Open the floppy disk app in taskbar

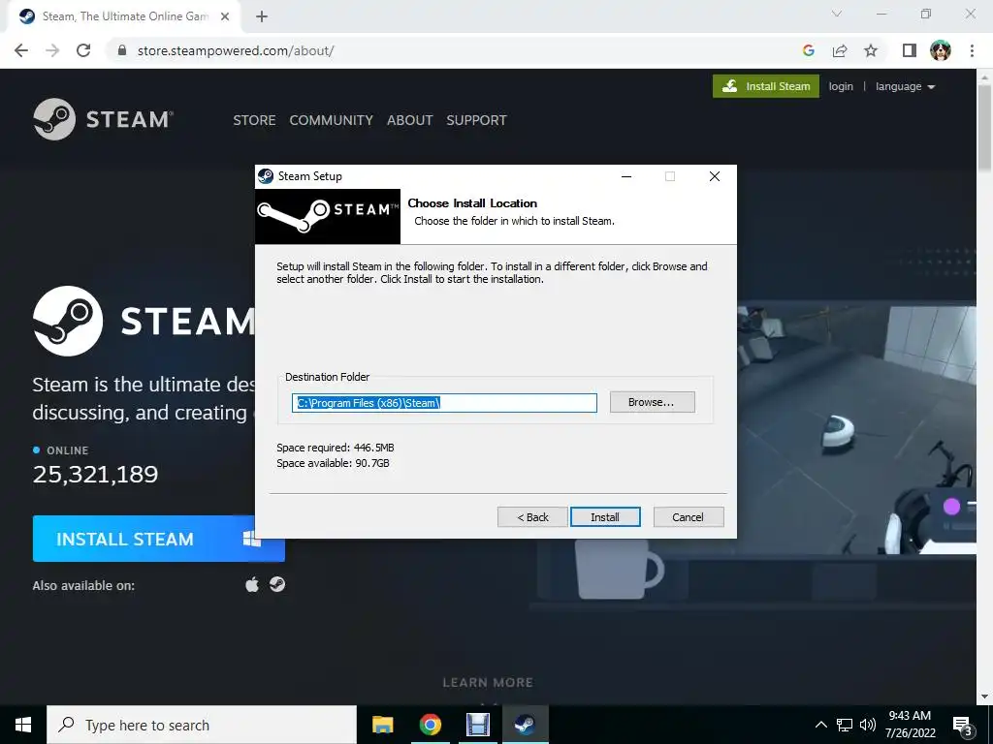pos(477,725)
